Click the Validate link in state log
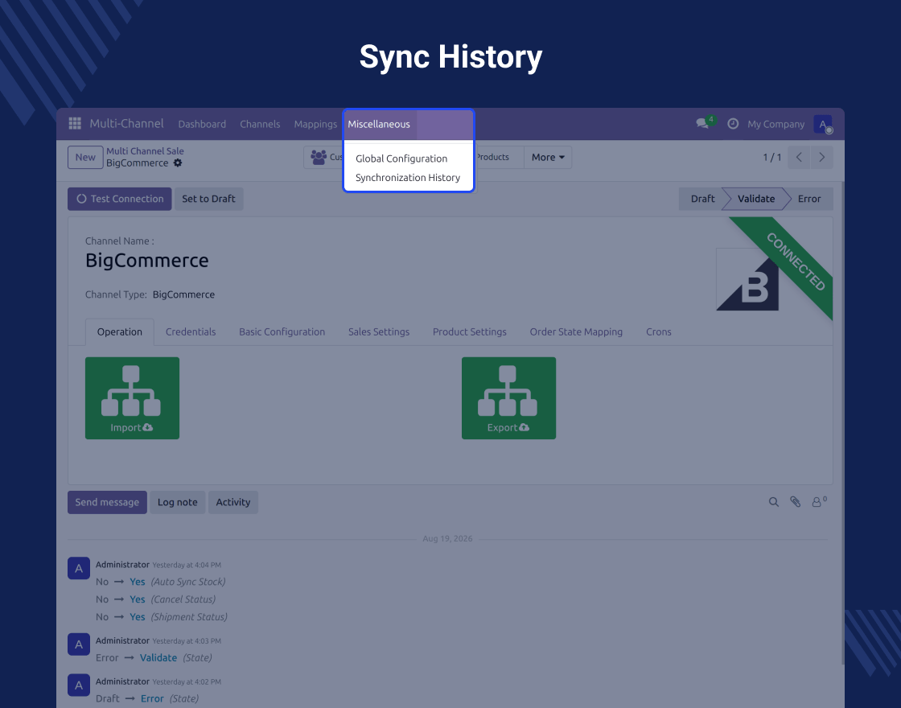 click(158, 658)
